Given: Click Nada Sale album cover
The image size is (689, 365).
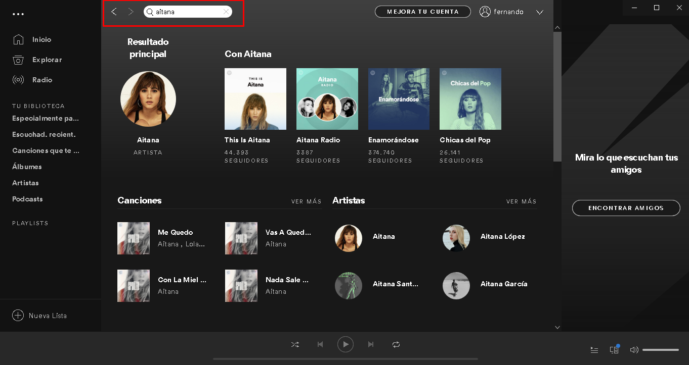Looking at the screenshot, I should (241, 286).
